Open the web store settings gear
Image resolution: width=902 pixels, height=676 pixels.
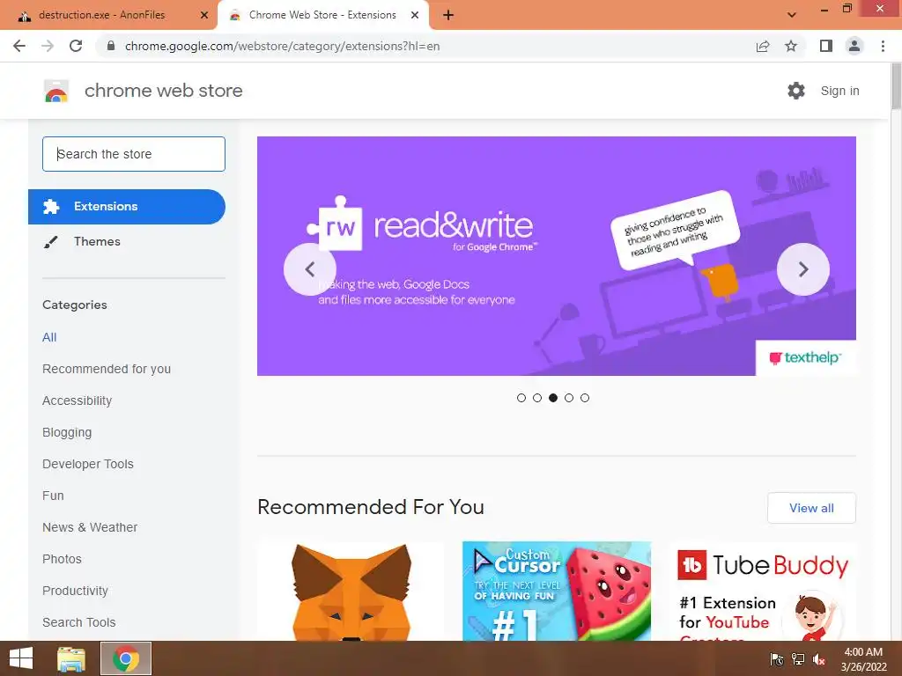tap(796, 91)
